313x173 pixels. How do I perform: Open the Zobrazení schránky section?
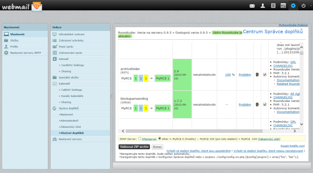point(80,41)
